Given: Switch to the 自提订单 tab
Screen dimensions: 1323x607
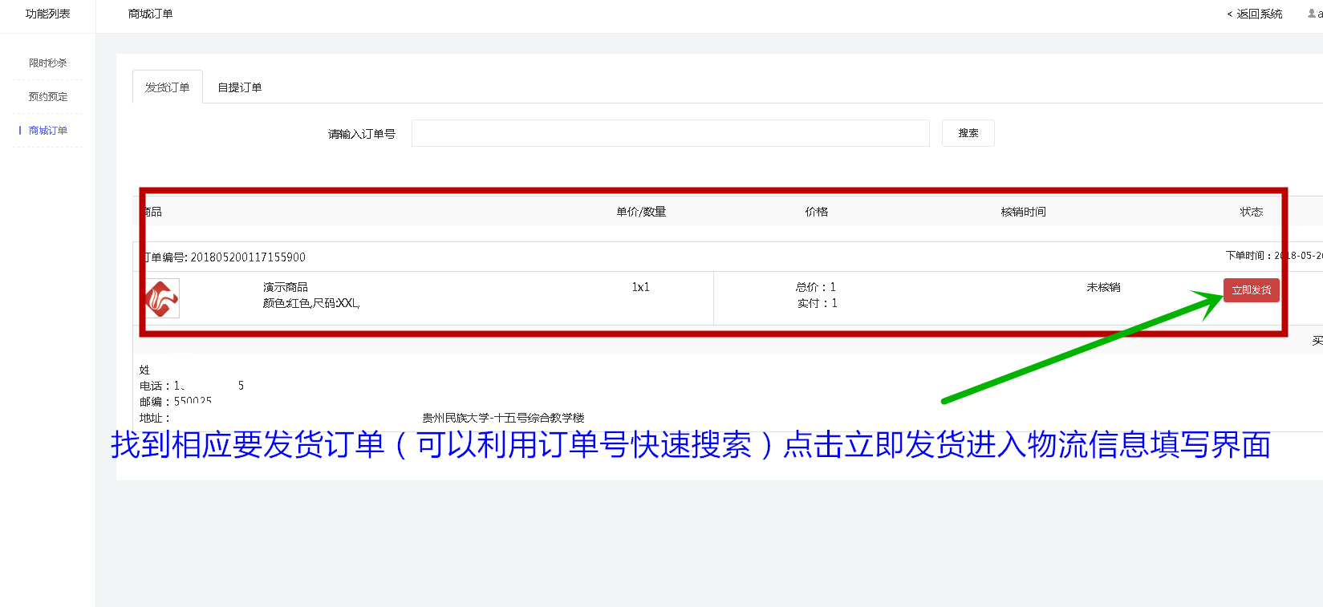Looking at the screenshot, I should point(240,87).
